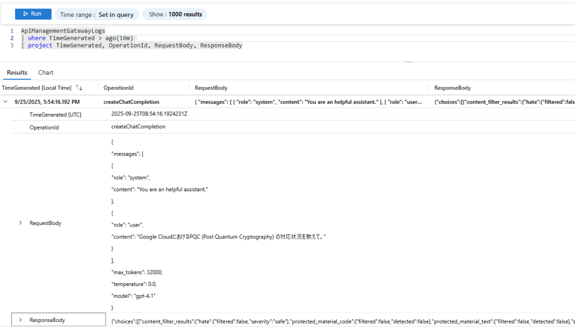Click query line 1 ApiManagementGatewayLogs
575x332 pixels.
[x=63, y=30]
